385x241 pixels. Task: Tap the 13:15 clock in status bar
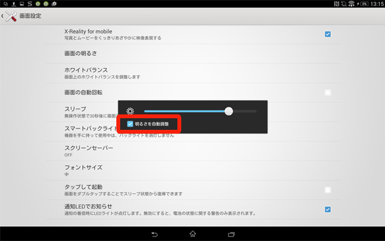(x=377, y=4)
